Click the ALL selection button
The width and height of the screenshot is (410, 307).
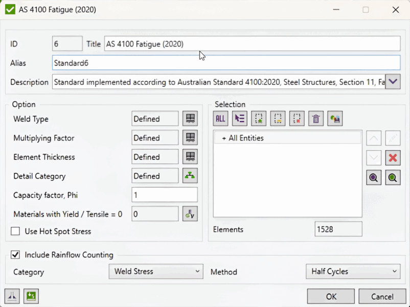(220, 119)
